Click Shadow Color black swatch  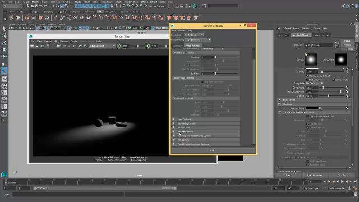point(312,108)
